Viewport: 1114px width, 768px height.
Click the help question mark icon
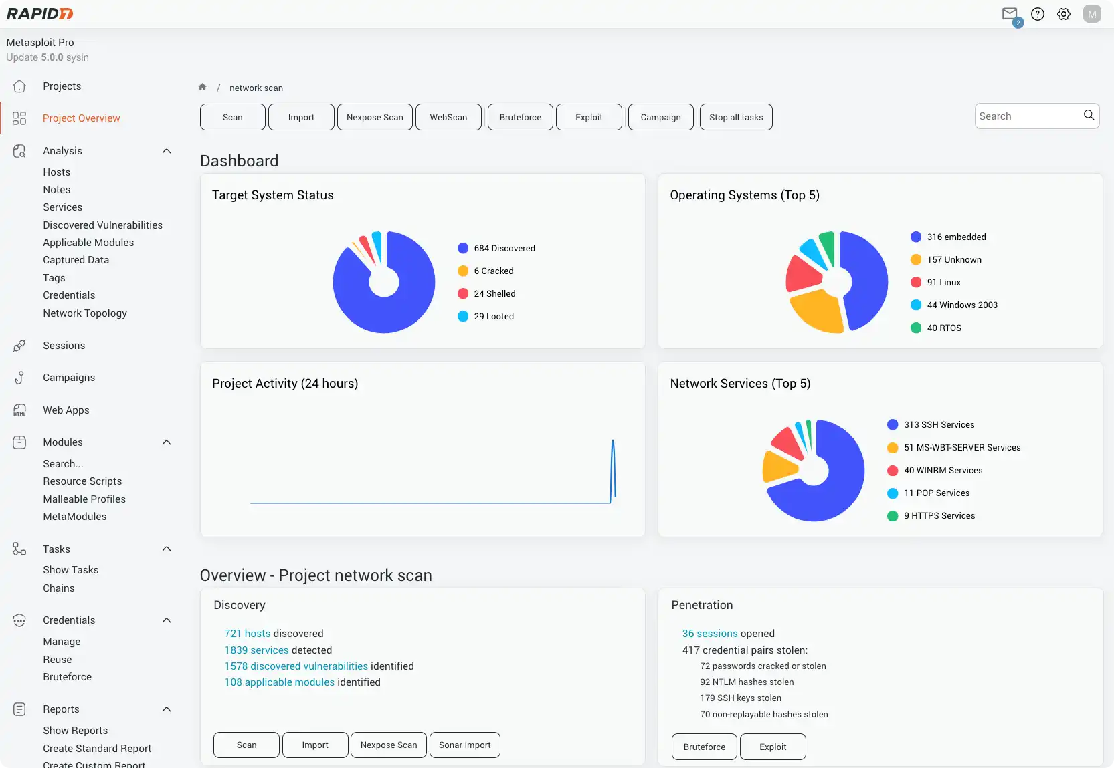[1038, 13]
